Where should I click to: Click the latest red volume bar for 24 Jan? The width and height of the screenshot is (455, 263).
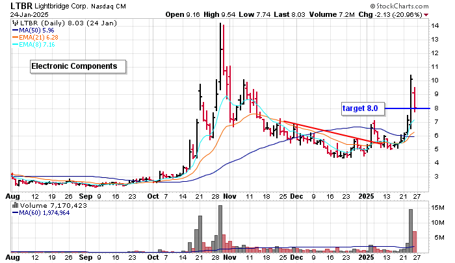tap(415, 242)
